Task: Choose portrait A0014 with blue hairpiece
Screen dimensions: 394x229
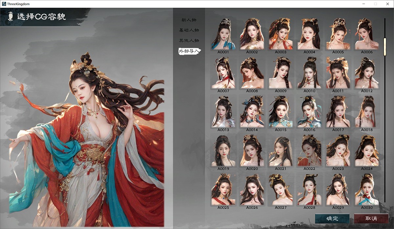Action: tap(252, 112)
